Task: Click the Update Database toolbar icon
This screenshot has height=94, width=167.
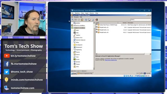Action: pyautogui.click(x=89, y=20)
